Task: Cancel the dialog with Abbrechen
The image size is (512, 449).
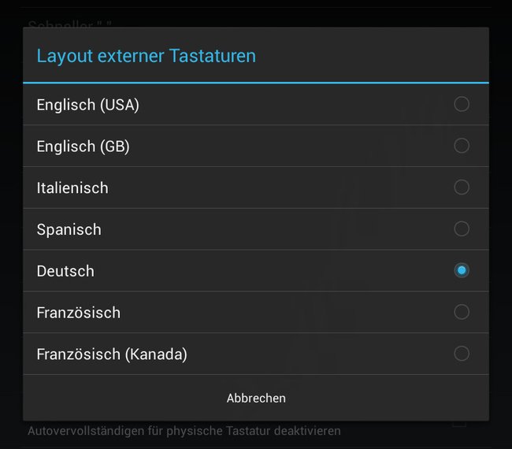Action: (256, 398)
